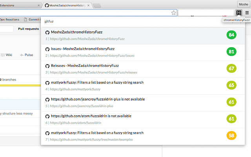Viewport: 251px width, 157px height.
Task: Switch to the MosheZada/chromeHistory tab
Action: pyautogui.click(x=67, y=5)
